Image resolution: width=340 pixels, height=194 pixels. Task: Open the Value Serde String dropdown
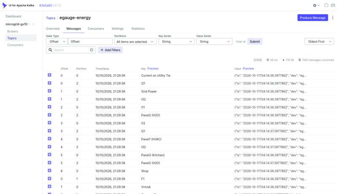(214, 41)
